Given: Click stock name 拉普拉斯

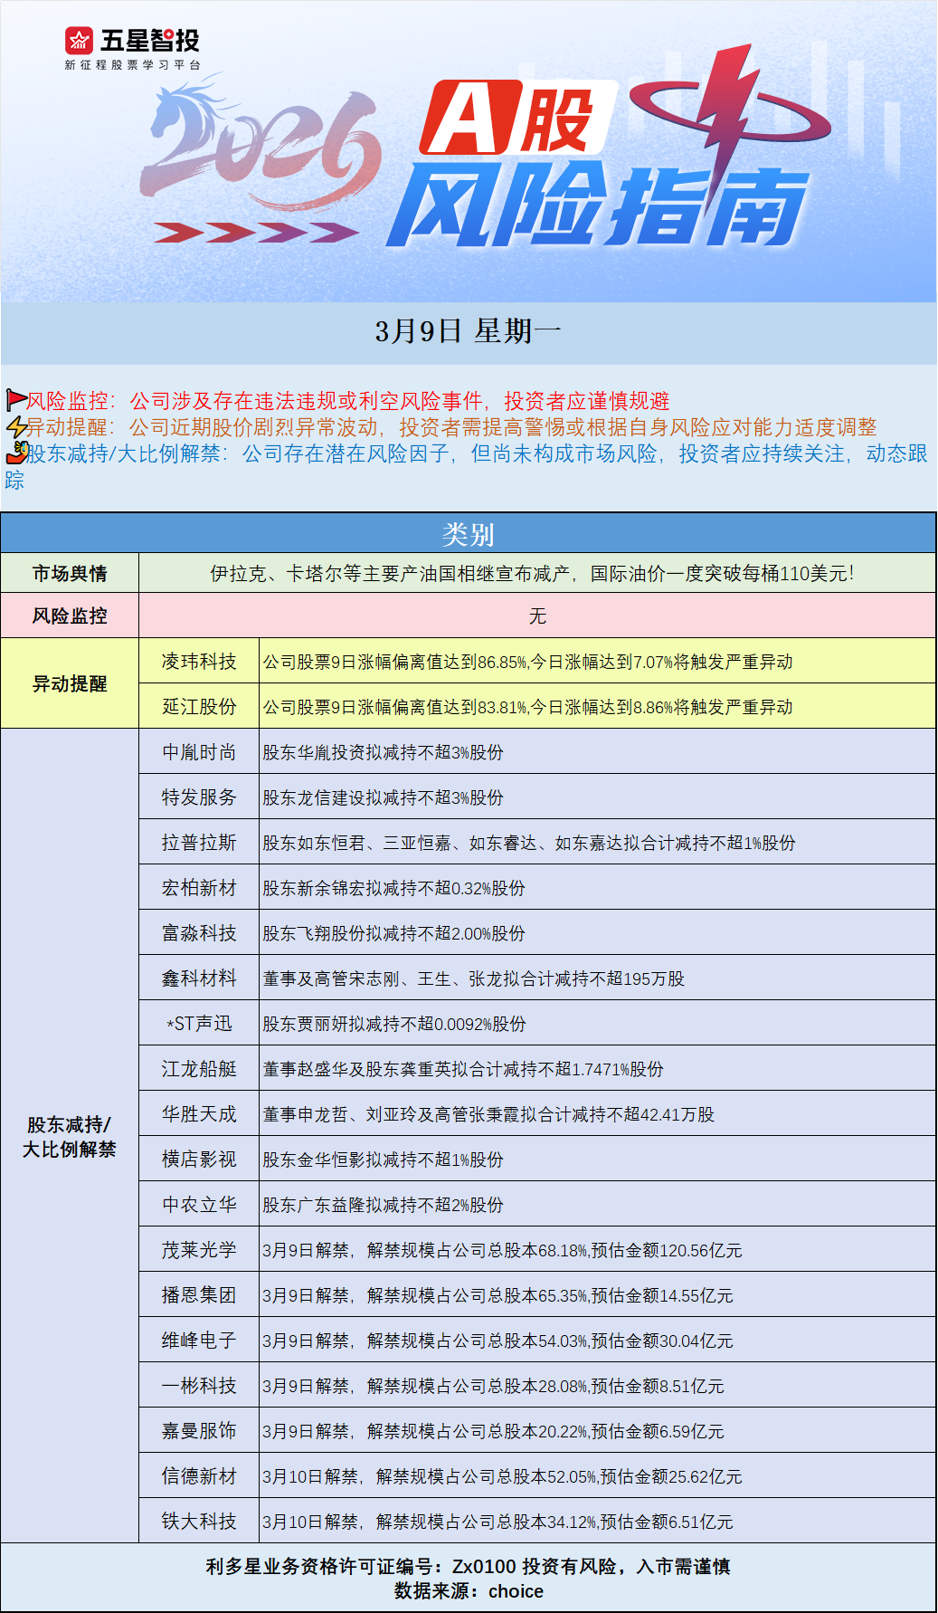Looking at the screenshot, I should 199,843.
